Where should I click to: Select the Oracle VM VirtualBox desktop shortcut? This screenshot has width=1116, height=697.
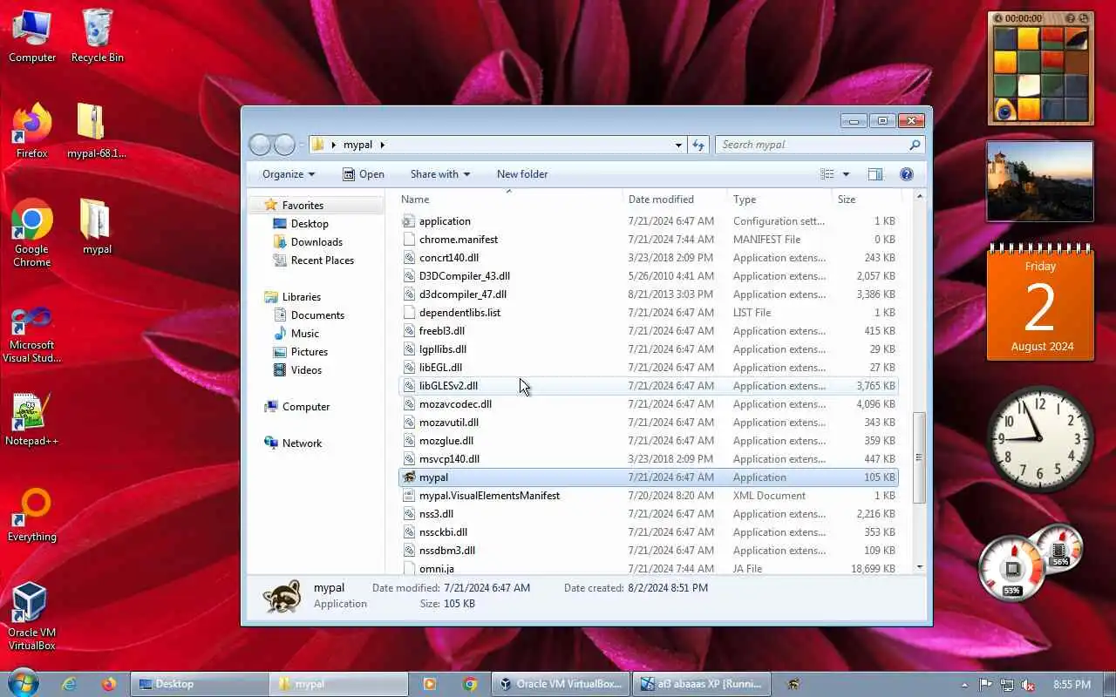tap(32, 616)
